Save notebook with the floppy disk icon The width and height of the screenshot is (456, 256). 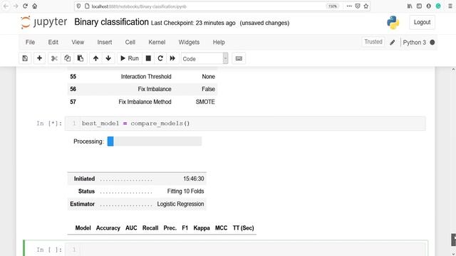click(25, 58)
